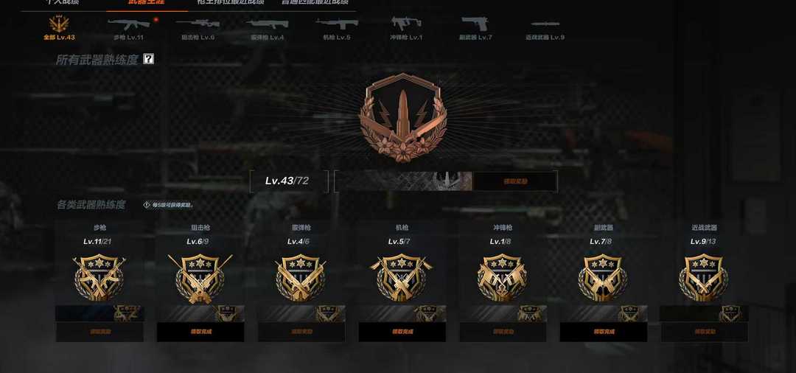Select the 霰弹枪 Lv.4 shotgun icon
The height and width of the screenshot is (373, 796).
(267, 24)
